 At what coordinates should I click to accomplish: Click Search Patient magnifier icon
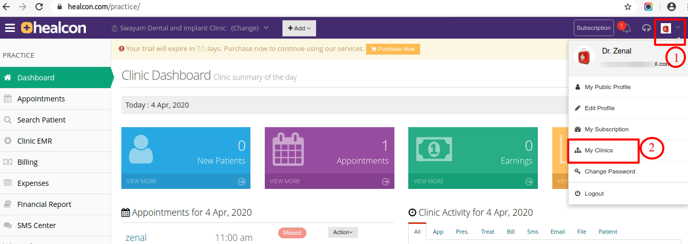pyautogui.click(x=8, y=120)
